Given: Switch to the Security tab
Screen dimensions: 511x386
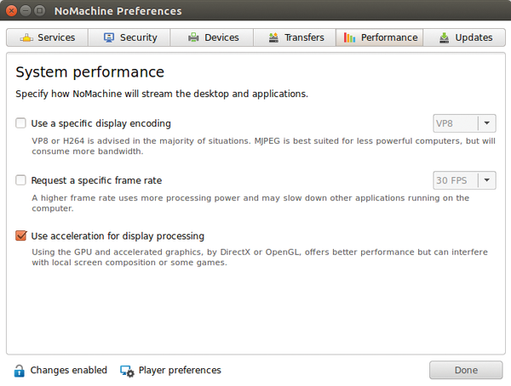Looking at the screenshot, I should point(129,37).
